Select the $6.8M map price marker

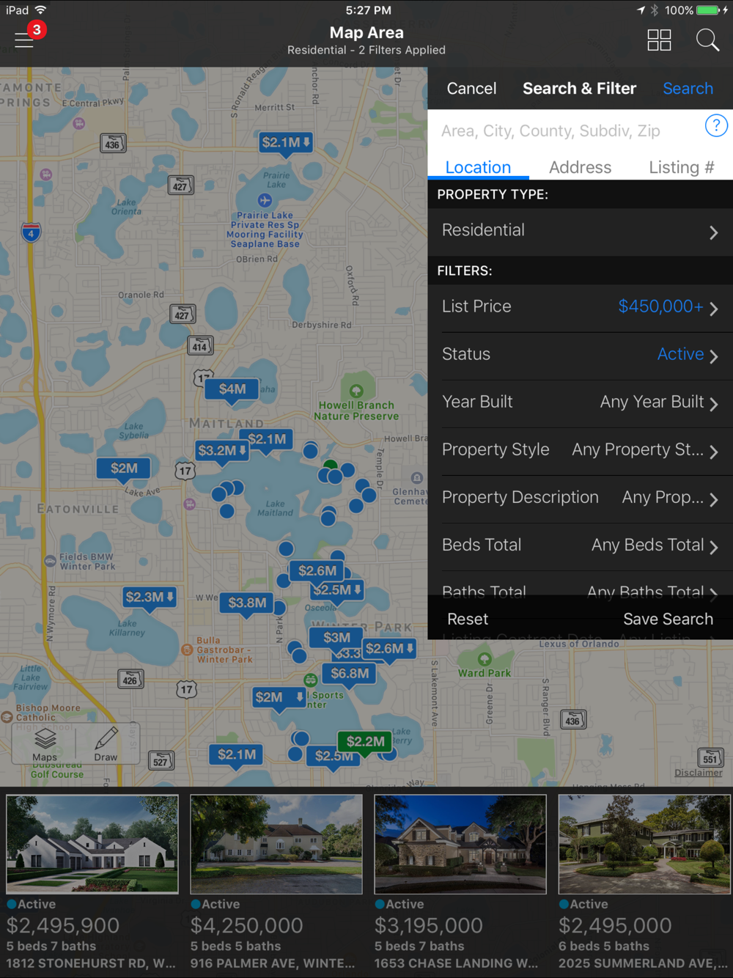point(350,673)
